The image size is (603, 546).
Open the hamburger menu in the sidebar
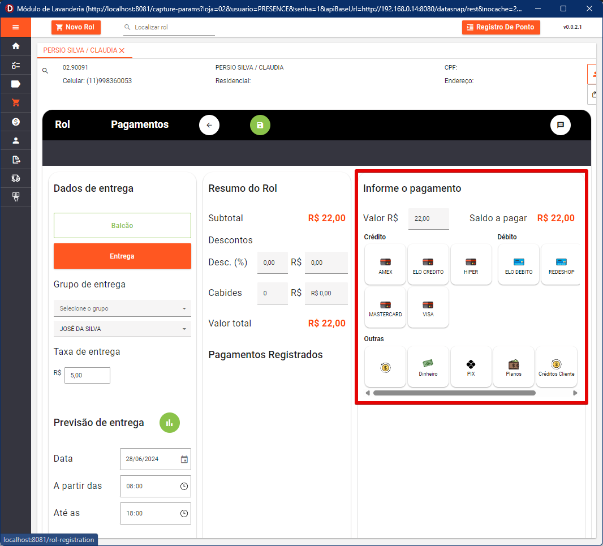pyautogui.click(x=15, y=27)
